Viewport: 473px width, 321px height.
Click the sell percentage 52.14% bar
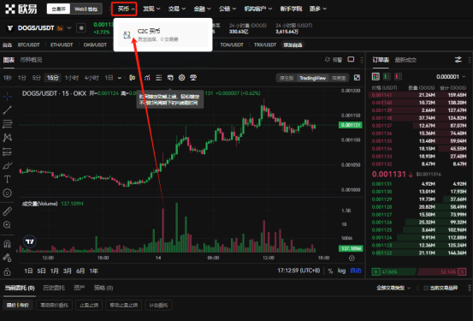point(442,271)
